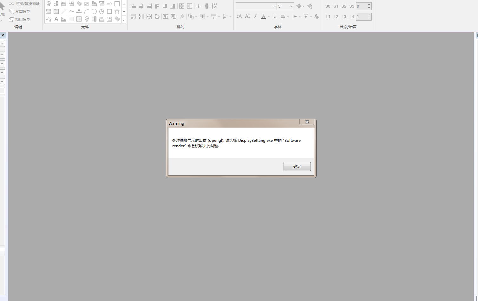Screen dimensions: 478x301
Task: Pick the text 'A' object tool
Action: point(56,19)
